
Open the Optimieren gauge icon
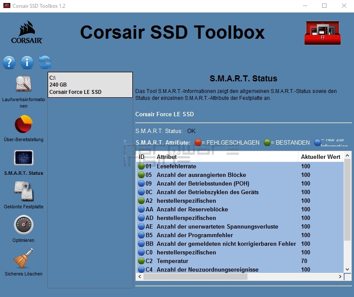24,225
